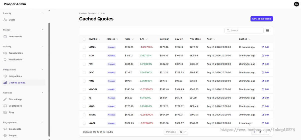Image resolution: width=301 pixels, height=140 pixels.
Task: Tick the select-all checkbox in table header
Action: (x=84, y=39)
